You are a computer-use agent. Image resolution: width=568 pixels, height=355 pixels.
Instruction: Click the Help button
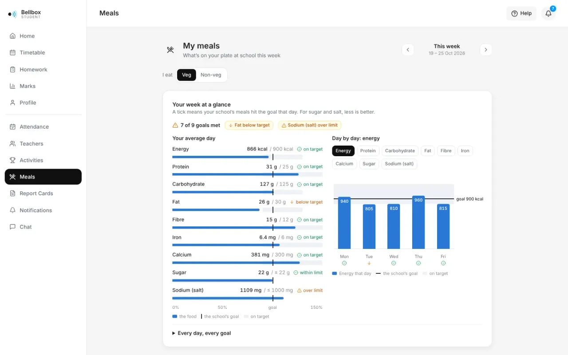click(521, 13)
